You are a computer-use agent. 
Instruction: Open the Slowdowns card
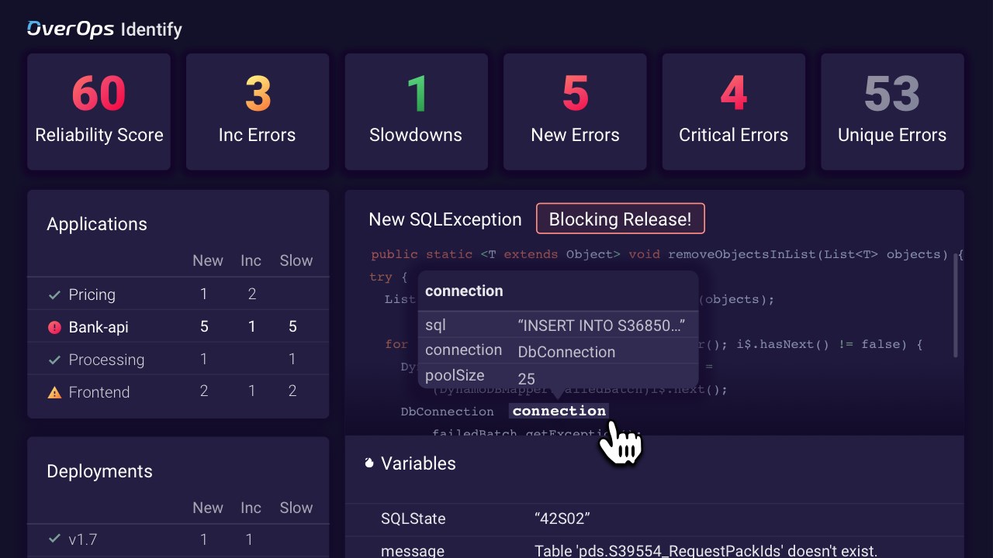pyautogui.click(x=416, y=112)
